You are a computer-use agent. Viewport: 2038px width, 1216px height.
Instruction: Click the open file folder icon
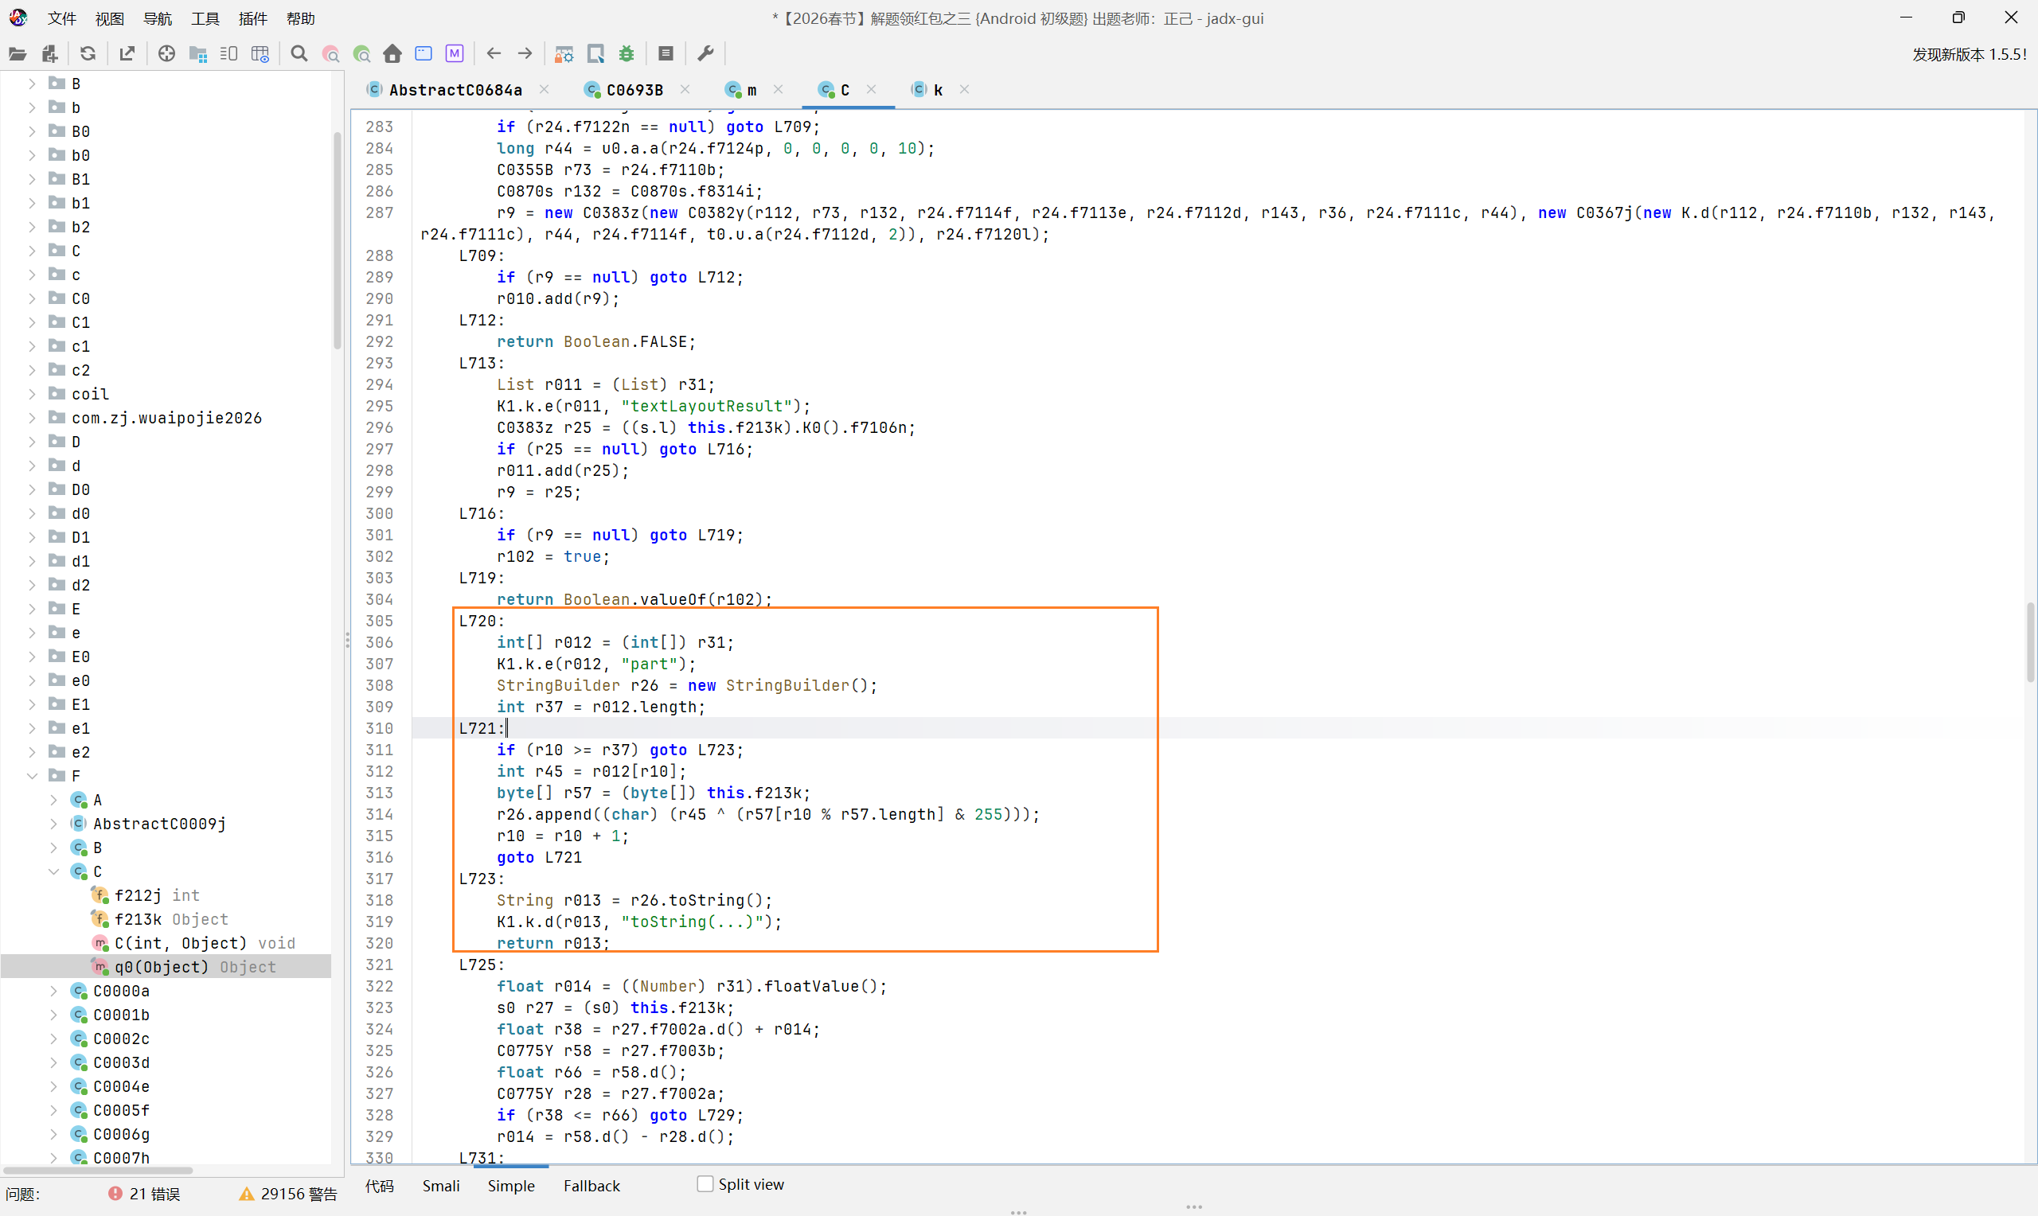pos(18,54)
